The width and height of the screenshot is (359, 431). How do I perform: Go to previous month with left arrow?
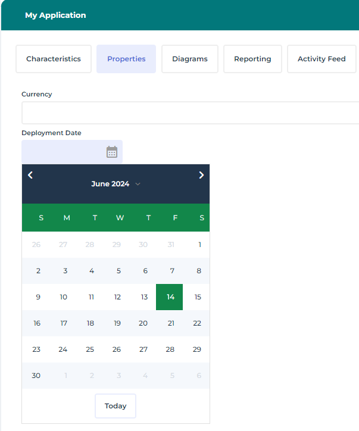[30, 175]
